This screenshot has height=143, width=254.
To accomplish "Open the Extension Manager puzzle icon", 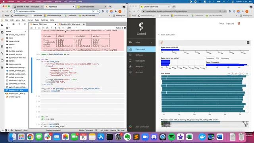I will click(2, 67).
